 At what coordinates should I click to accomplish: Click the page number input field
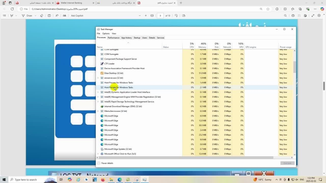(x=160, y=16)
